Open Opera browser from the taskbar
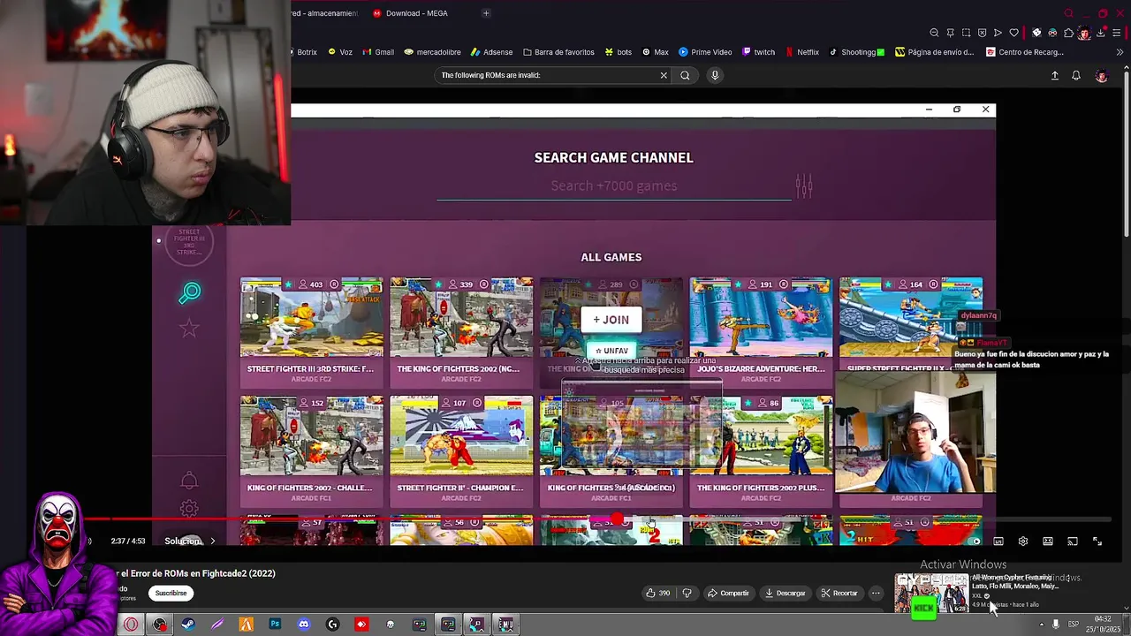The height and width of the screenshot is (636, 1131). 131,625
